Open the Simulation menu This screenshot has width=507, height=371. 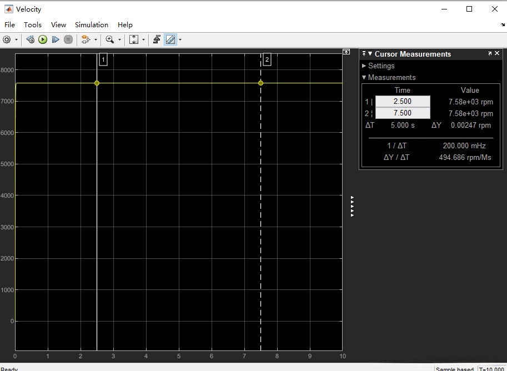[x=92, y=25]
